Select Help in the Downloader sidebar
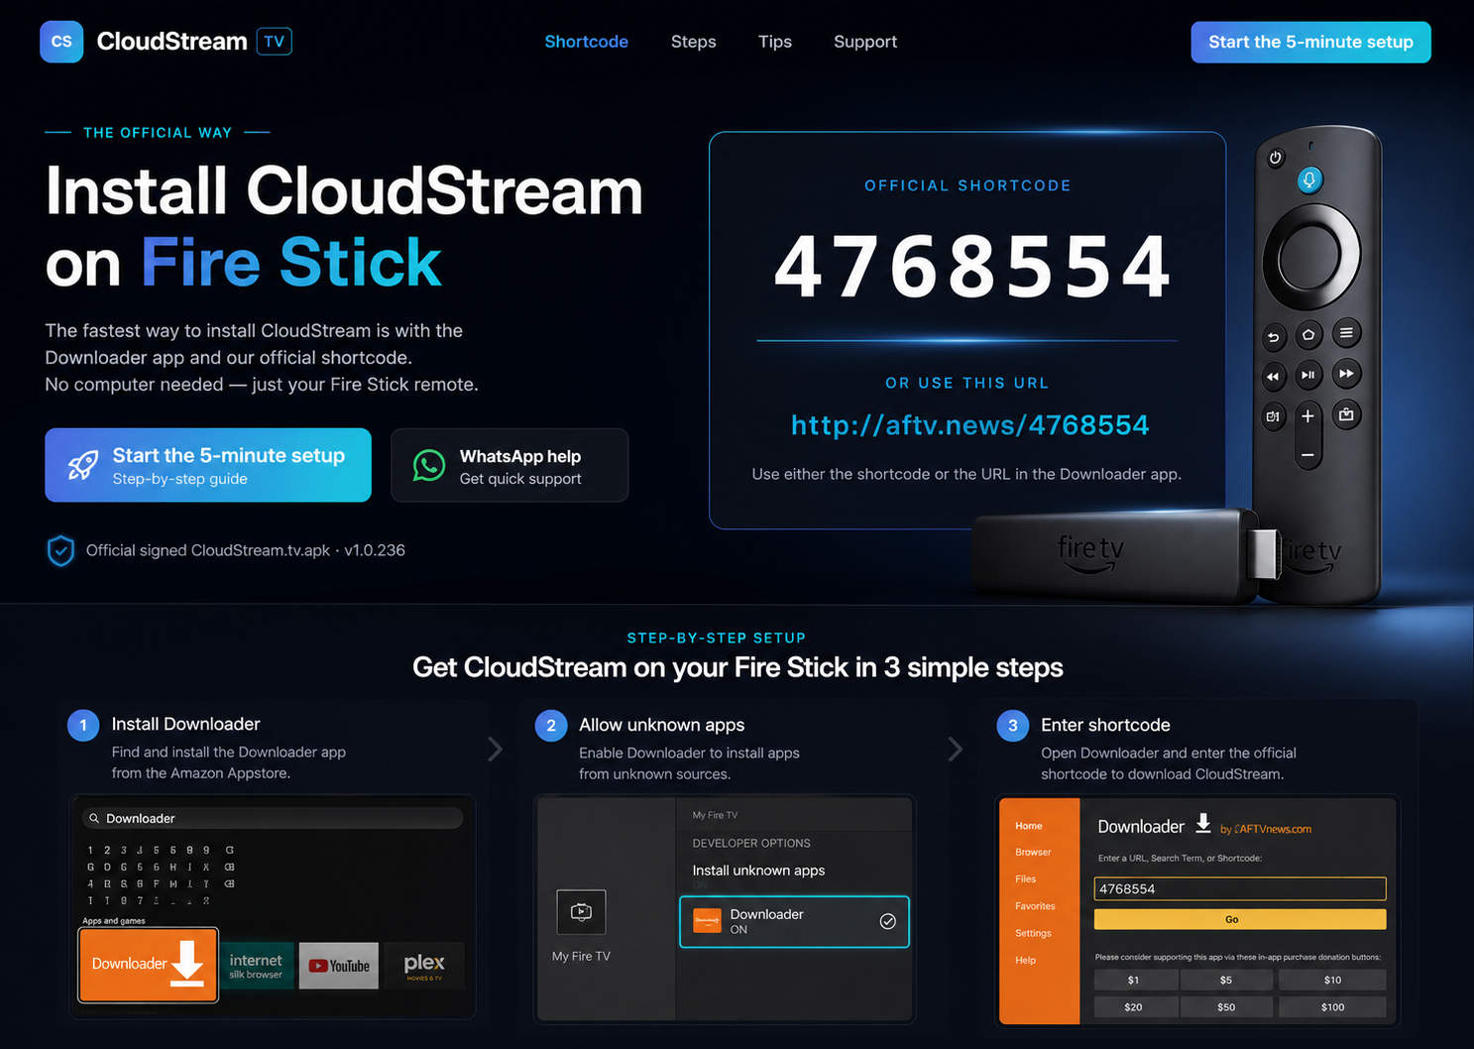This screenshot has height=1049, width=1474. [1025, 960]
